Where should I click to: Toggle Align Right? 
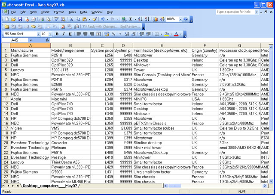tap(92, 34)
